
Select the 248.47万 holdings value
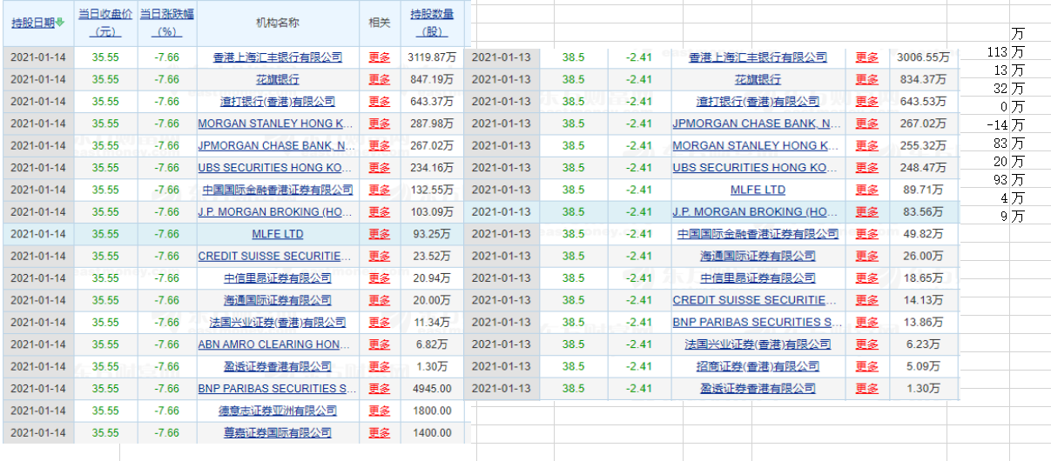click(x=924, y=168)
